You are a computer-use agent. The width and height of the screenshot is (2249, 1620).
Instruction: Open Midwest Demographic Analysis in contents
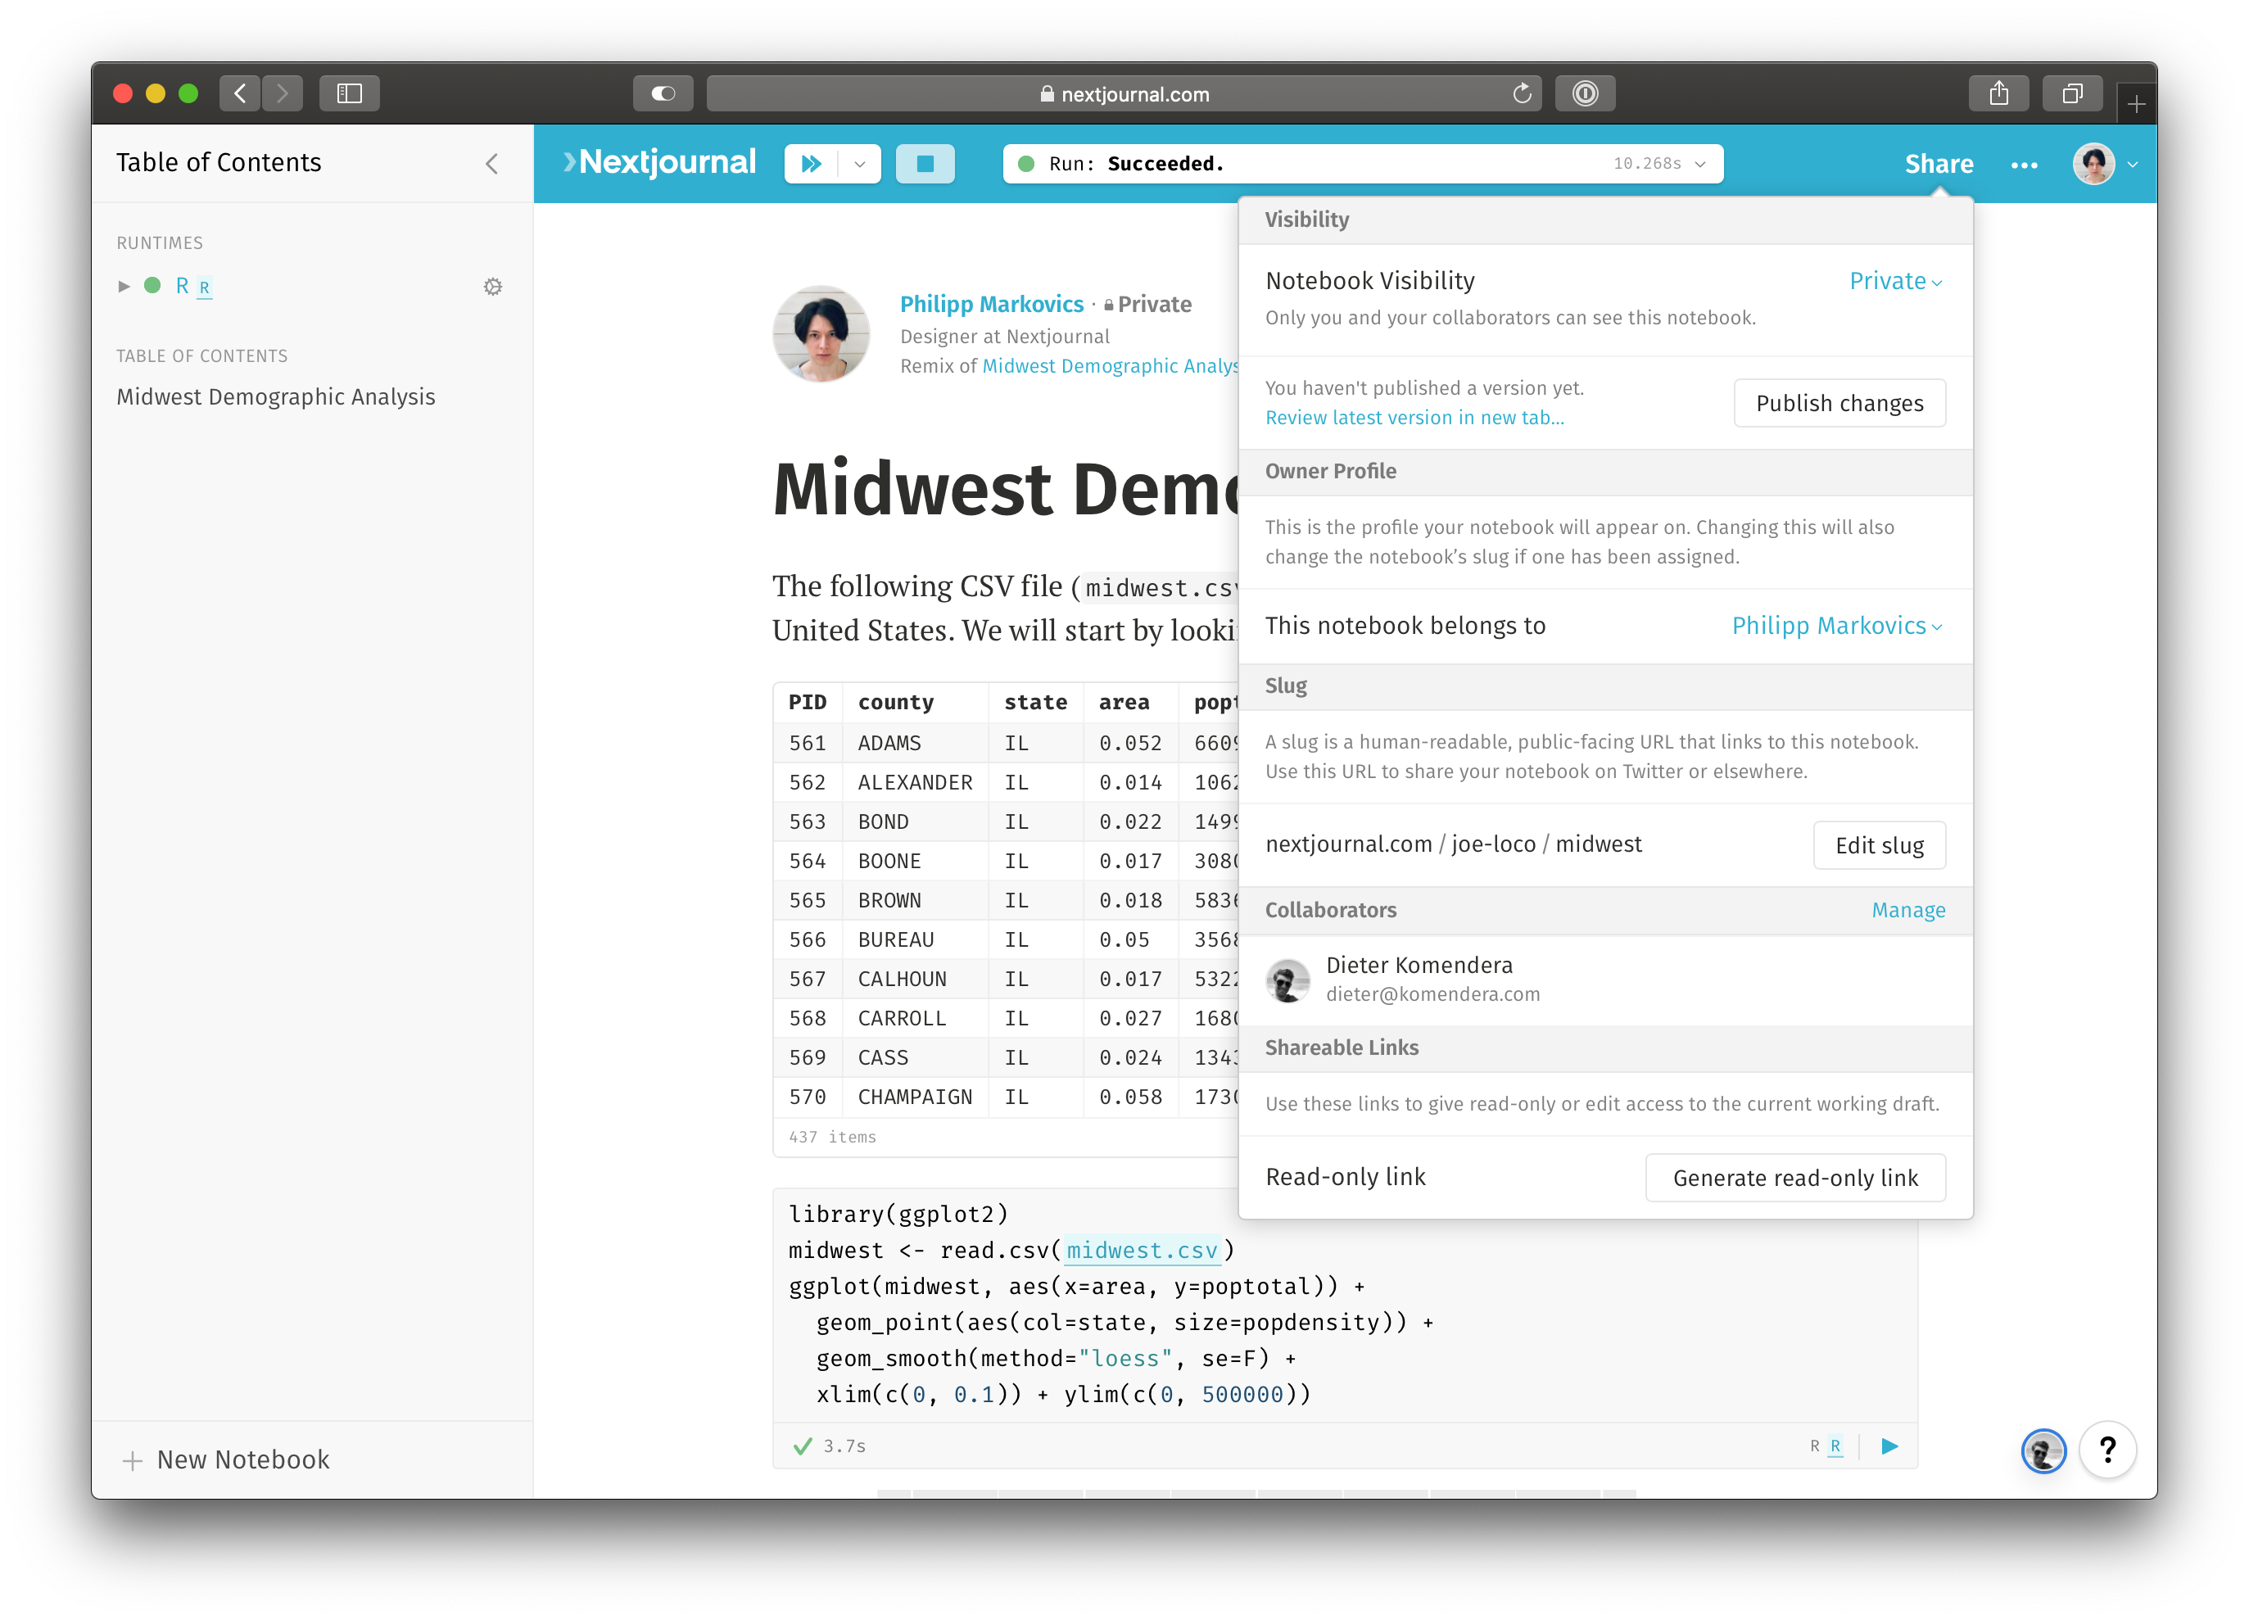pyautogui.click(x=276, y=396)
